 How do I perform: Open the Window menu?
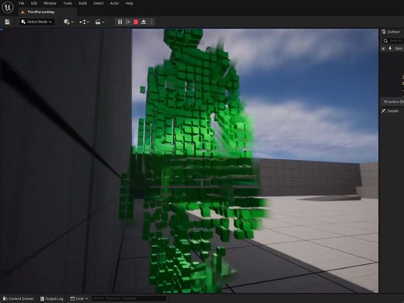tap(50, 3)
